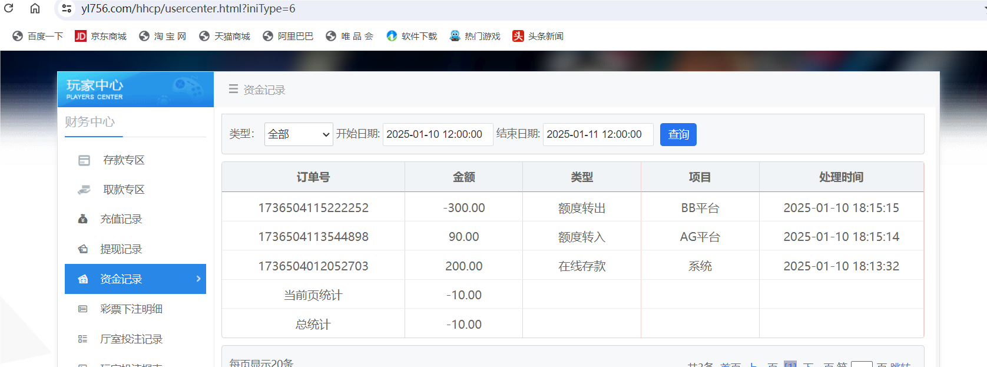Open the 头条新闻 bookmark link

538,36
